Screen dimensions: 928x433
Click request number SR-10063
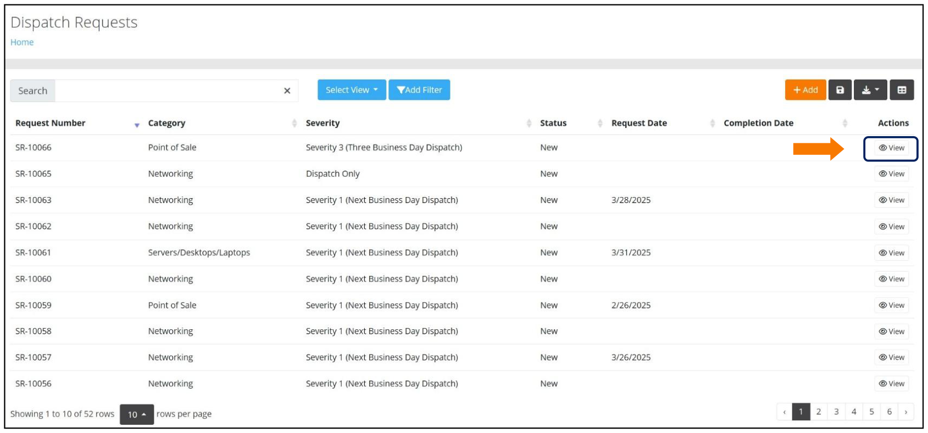[34, 200]
